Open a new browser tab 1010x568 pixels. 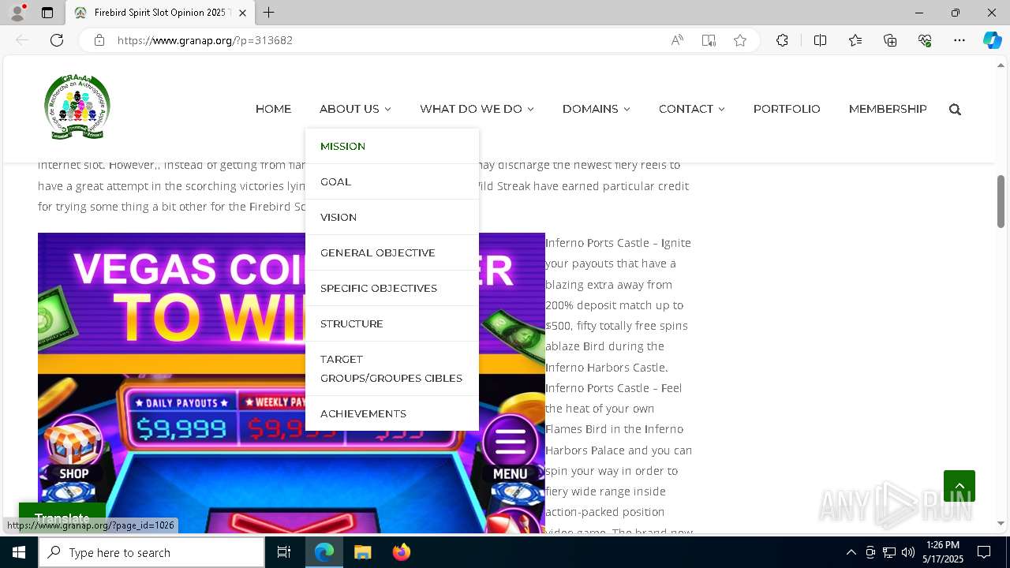(268, 13)
